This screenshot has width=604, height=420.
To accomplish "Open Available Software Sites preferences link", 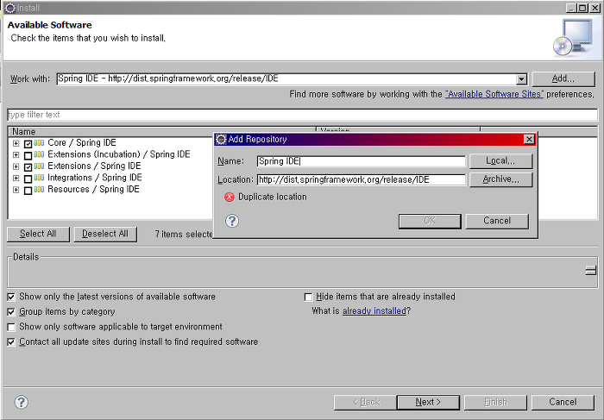I will click(494, 94).
